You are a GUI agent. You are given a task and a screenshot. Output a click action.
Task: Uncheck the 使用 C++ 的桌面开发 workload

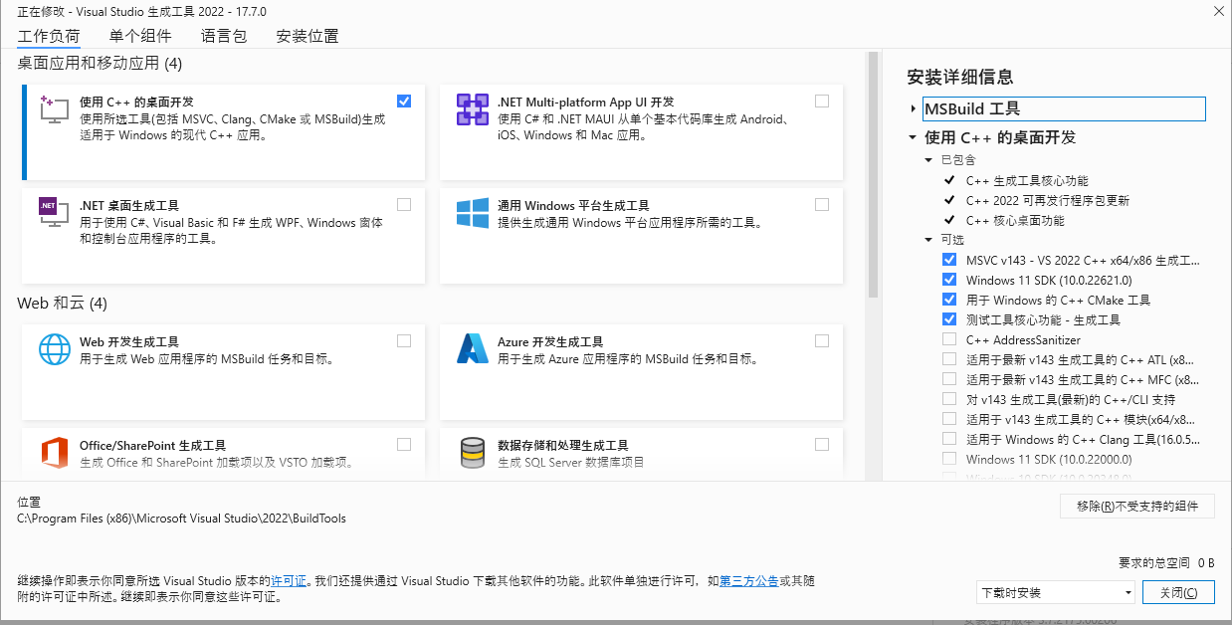404,101
